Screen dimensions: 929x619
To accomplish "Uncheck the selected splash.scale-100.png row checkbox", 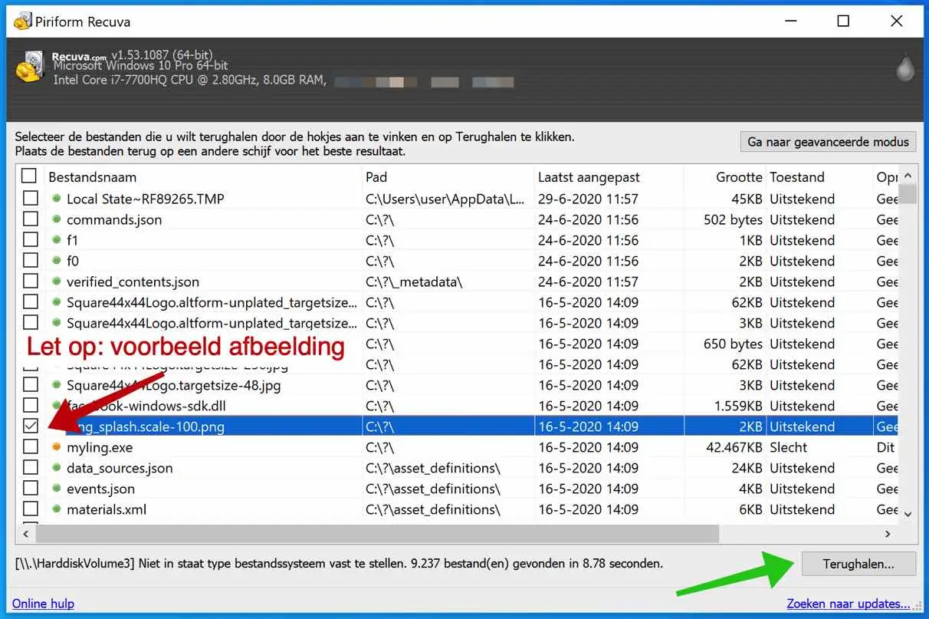I will coord(30,426).
